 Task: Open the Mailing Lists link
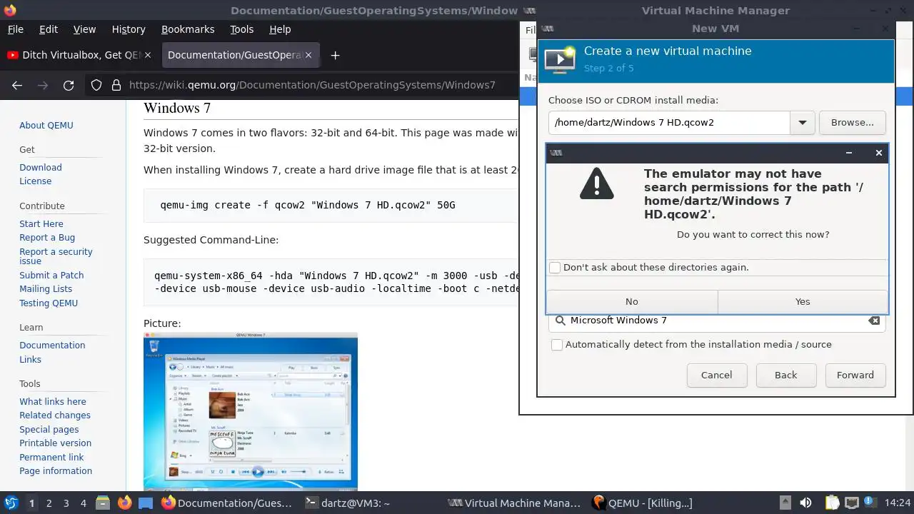click(x=46, y=289)
